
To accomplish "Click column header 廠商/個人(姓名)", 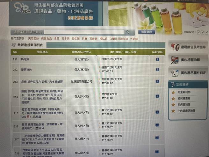I will tap(81, 52).
